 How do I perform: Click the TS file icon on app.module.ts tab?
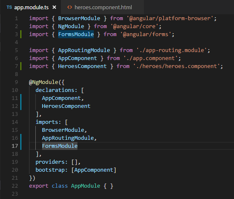tap(9, 7)
